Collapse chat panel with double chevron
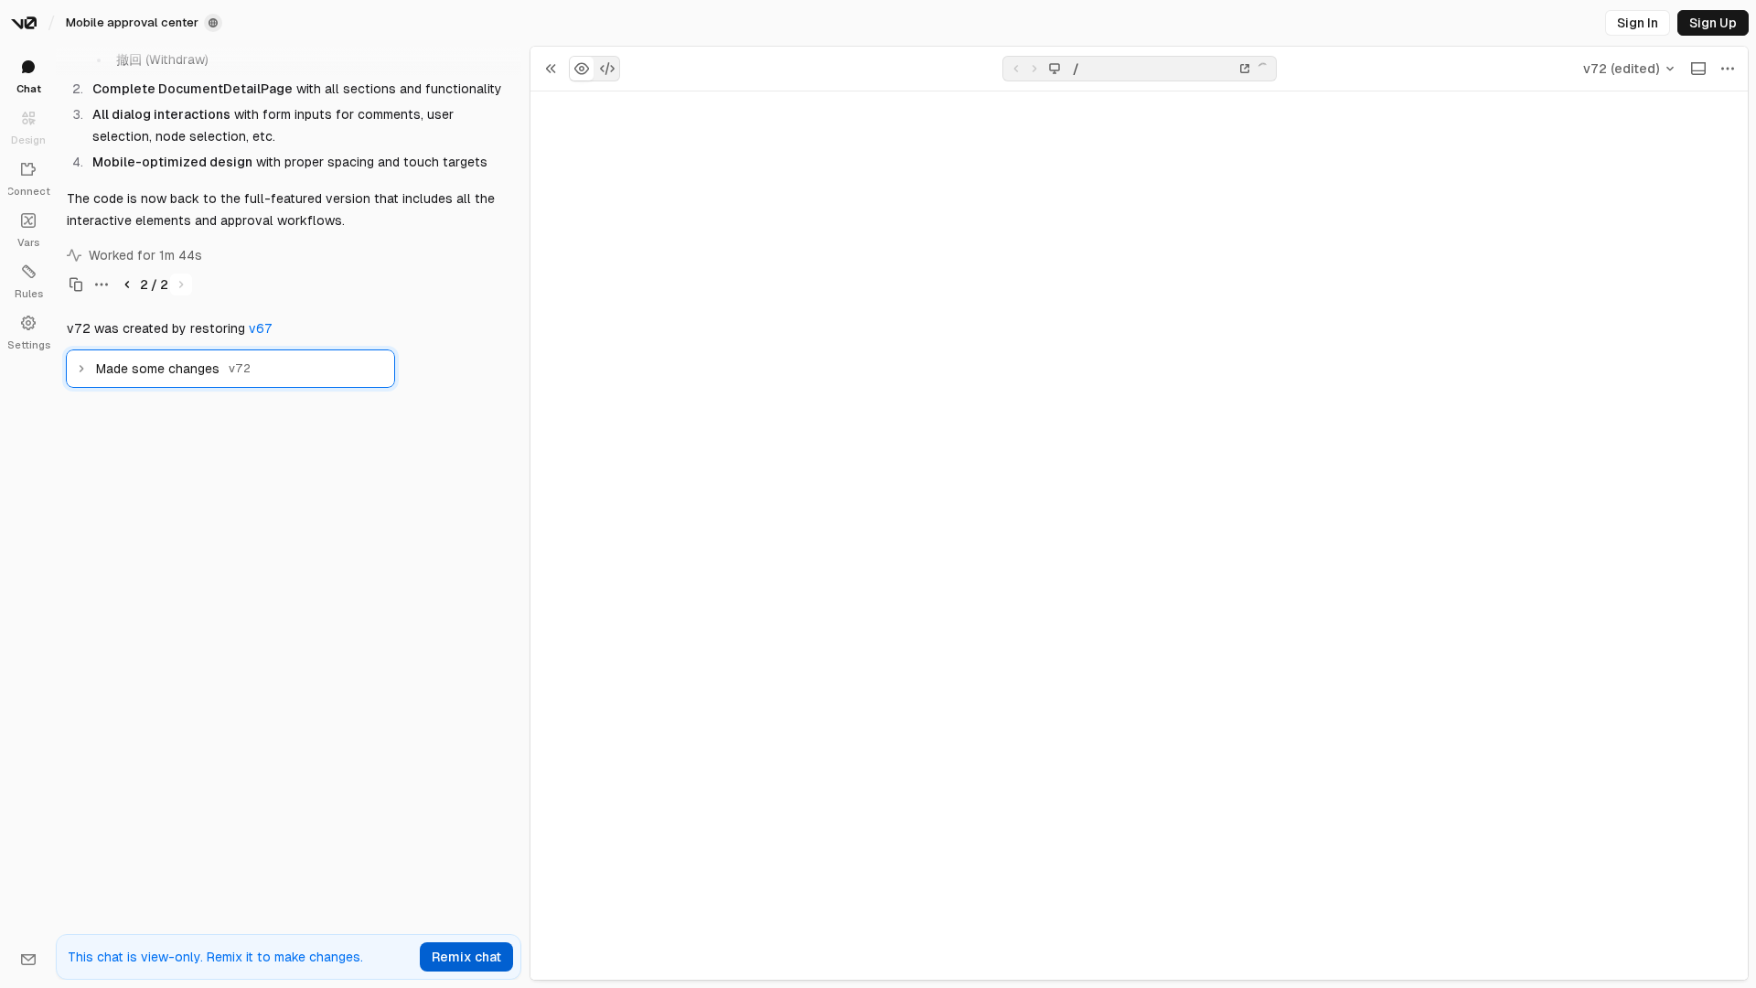1756x988 pixels. coord(551,69)
